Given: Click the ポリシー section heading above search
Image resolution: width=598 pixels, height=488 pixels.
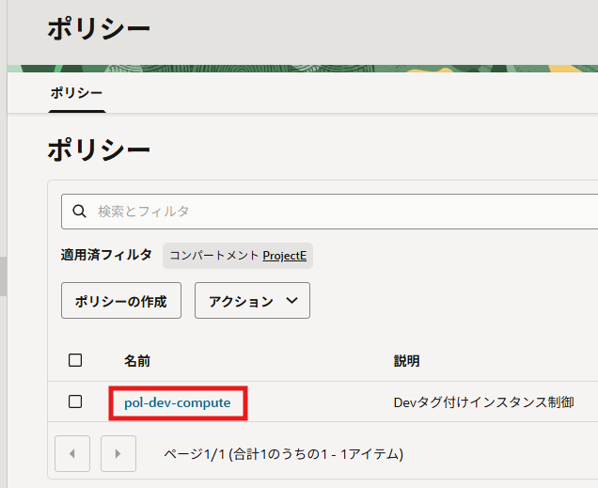Looking at the screenshot, I should coord(99,150).
